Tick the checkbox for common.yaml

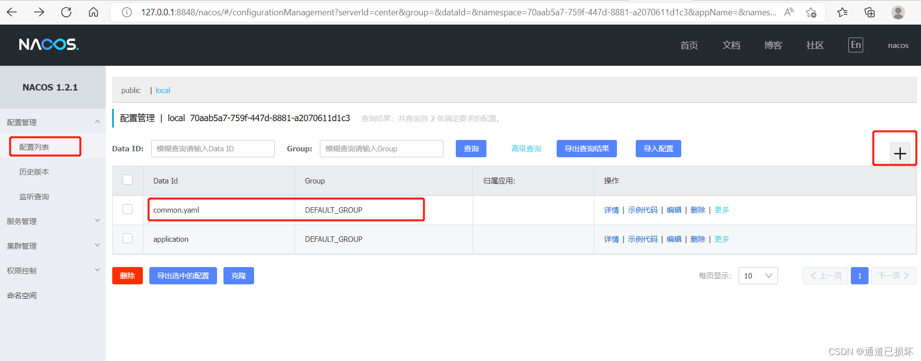point(128,209)
